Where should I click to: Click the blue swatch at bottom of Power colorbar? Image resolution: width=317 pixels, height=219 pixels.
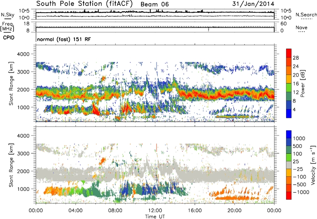[x=289, y=113]
